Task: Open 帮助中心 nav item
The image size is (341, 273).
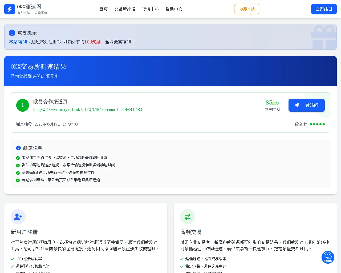Action: click(174, 9)
